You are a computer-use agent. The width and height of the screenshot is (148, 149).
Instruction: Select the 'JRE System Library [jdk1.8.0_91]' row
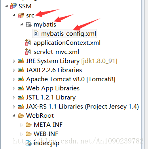[72, 61]
